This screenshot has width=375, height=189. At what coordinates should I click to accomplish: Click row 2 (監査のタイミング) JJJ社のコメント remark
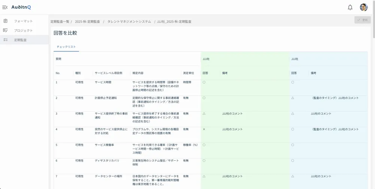point(335,98)
